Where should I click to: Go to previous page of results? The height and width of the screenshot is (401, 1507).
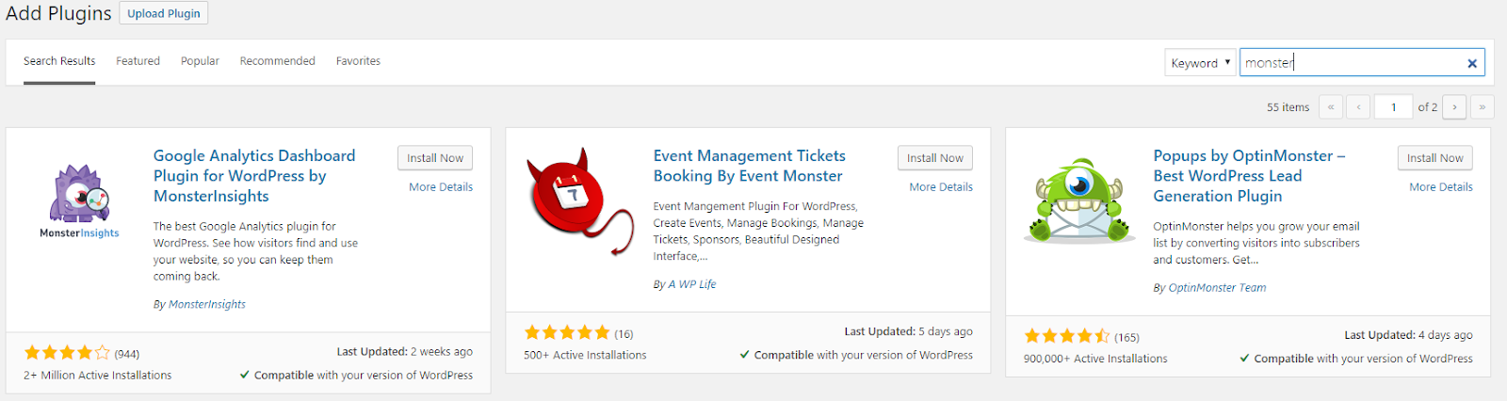point(1358,107)
